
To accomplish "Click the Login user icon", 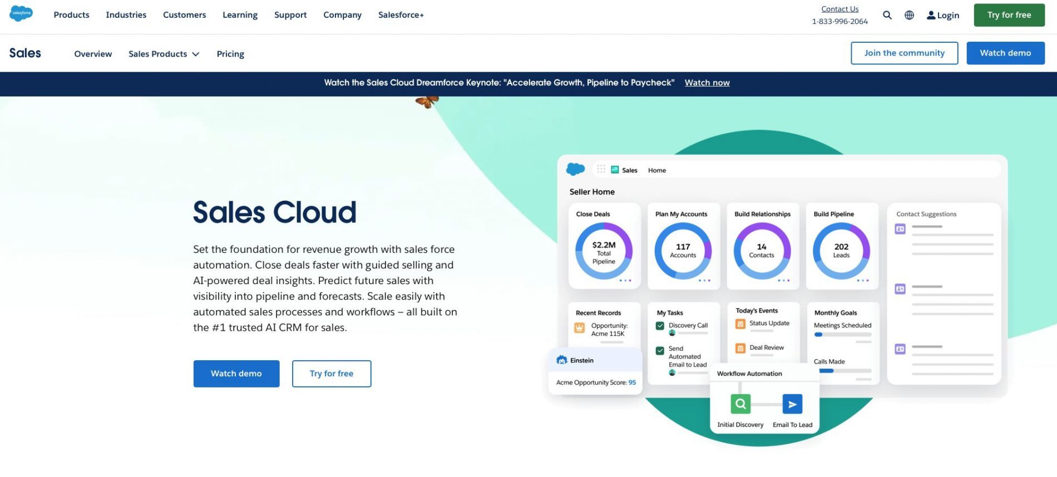I will pos(931,15).
